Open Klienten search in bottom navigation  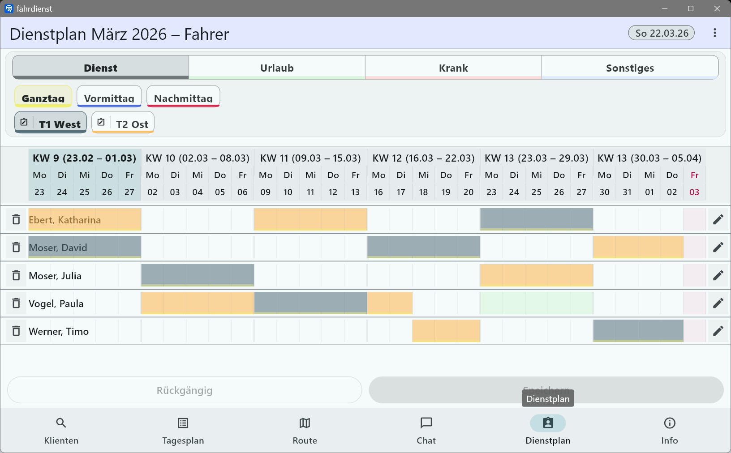tap(61, 431)
